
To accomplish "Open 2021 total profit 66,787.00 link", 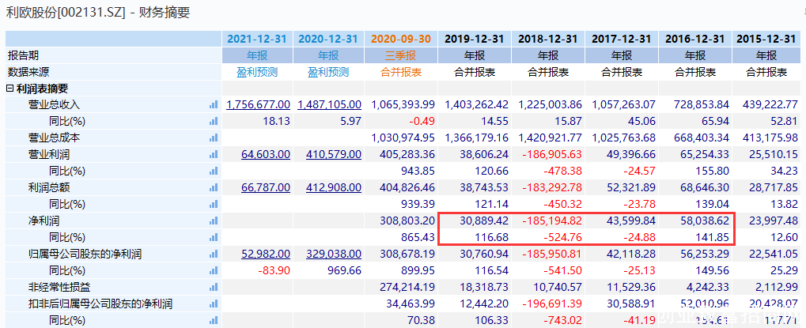I will pyautogui.click(x=265, y=188).
